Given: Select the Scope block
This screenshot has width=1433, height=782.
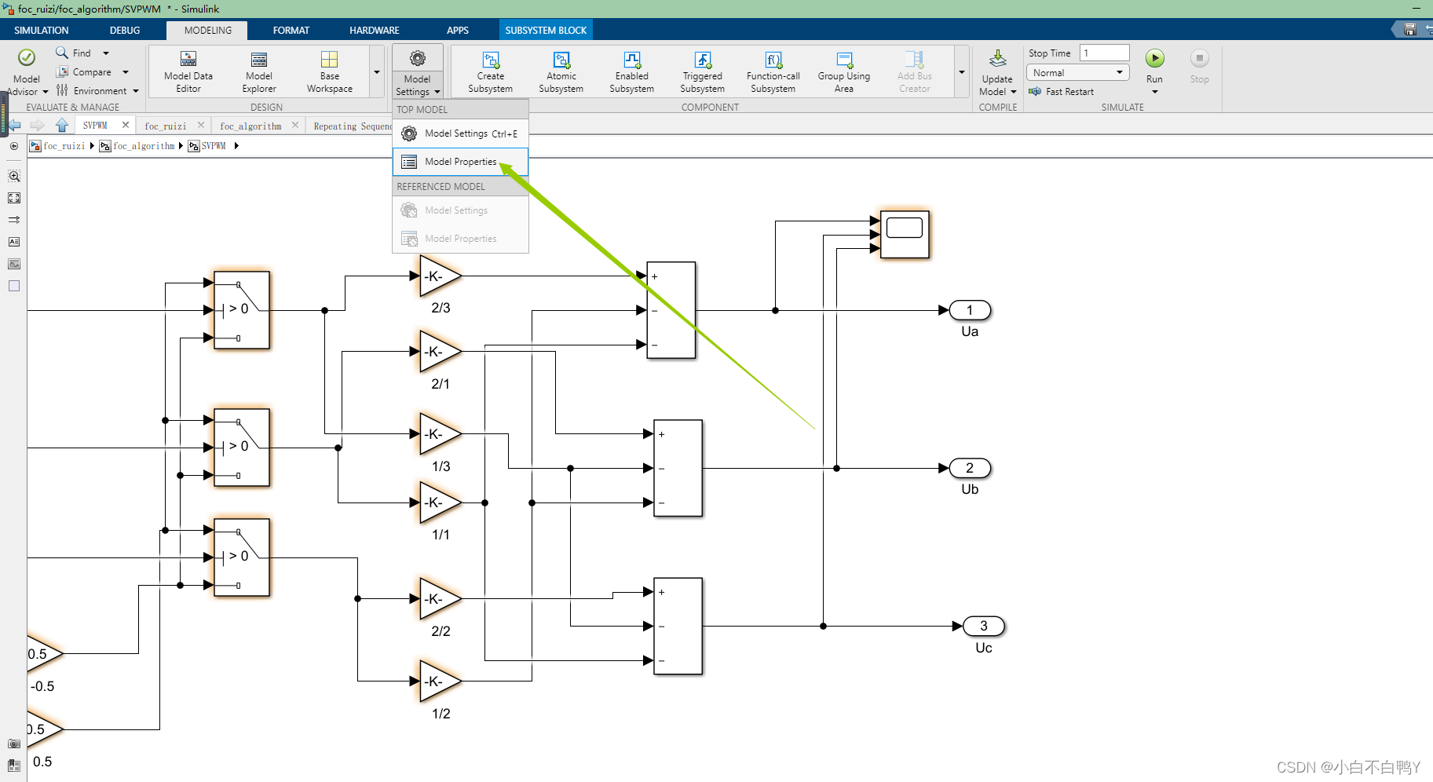Looking at the screenshot, I should (905, 234).
